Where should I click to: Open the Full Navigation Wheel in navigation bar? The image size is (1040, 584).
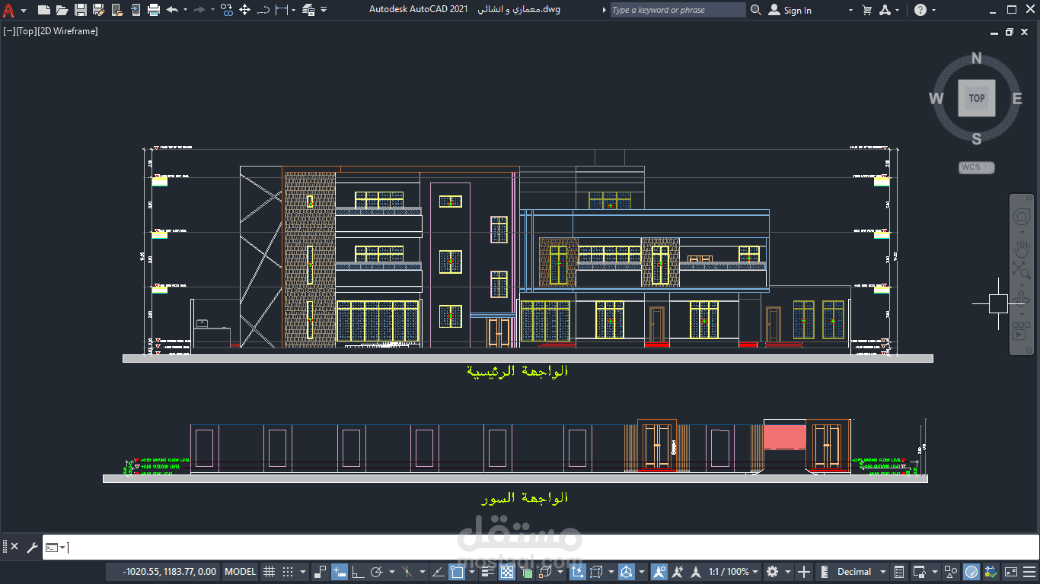1021,217
